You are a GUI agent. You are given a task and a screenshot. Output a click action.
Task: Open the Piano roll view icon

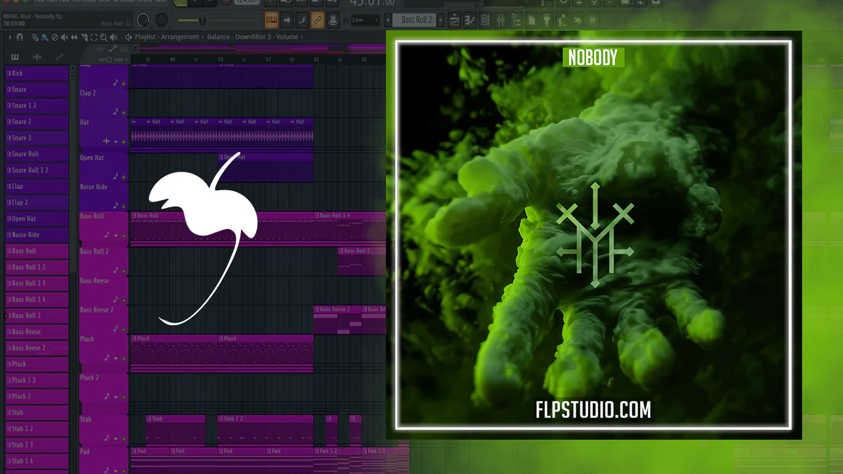[x=470, y=20]
